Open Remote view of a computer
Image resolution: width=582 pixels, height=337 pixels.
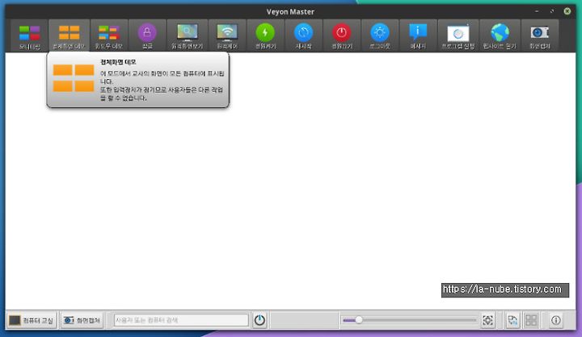187,36
